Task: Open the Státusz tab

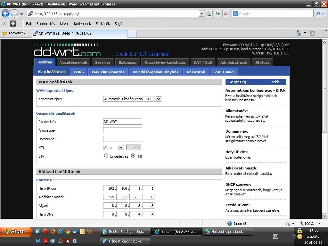Action: click(x=262, y=62)
